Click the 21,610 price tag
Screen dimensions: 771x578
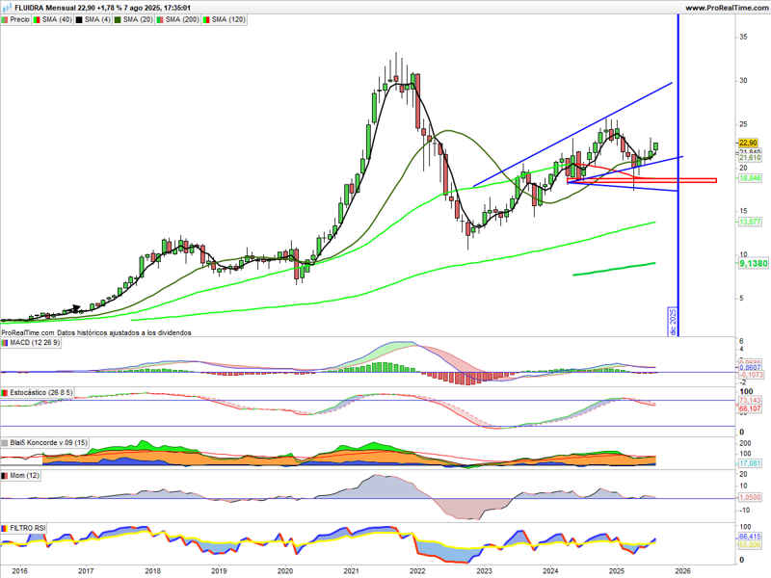[751, 158]
